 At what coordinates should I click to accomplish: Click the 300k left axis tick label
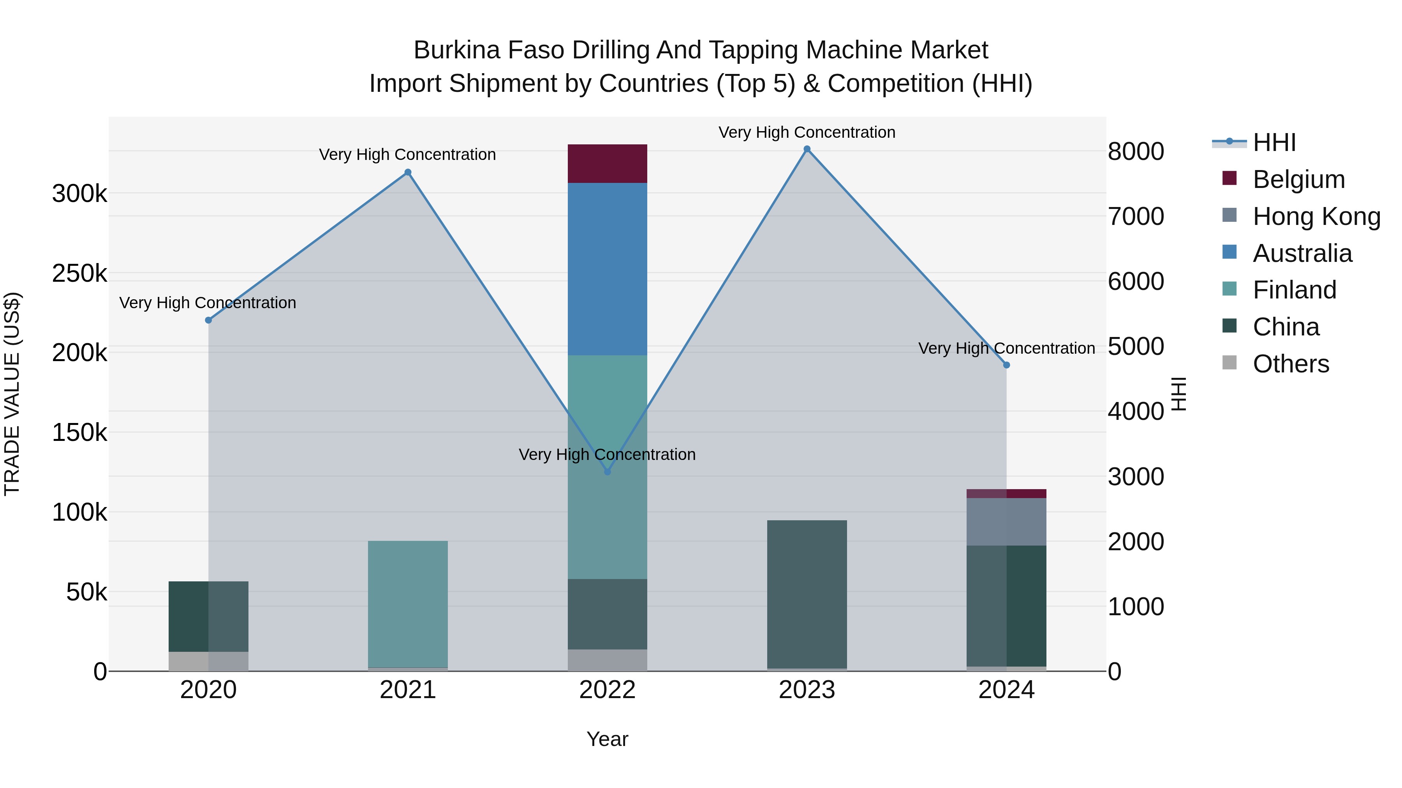(x=79, y=194)
